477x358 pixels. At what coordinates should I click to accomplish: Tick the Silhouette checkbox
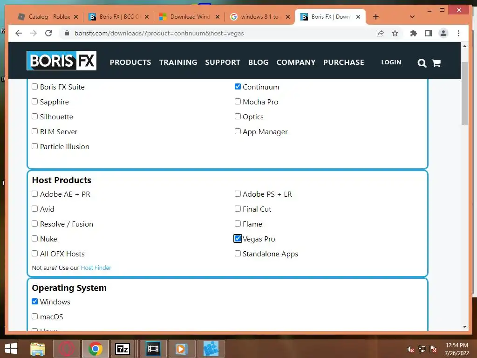34,117
